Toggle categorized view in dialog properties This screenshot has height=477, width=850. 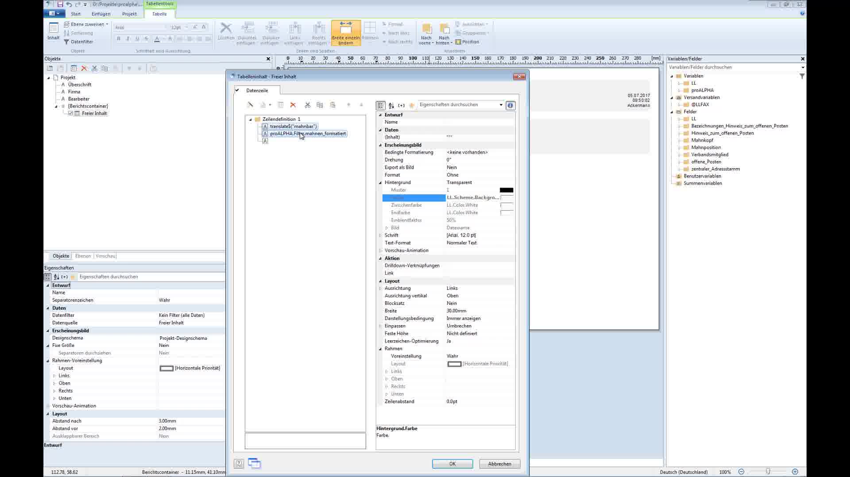(x=380, y=105)
